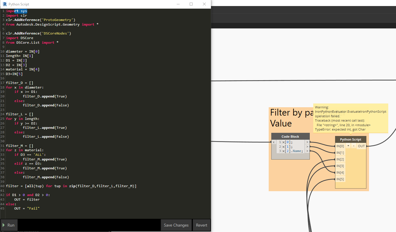Add an input port with the + button
Viewport: 396px width, 232px height.
(348, 146)
